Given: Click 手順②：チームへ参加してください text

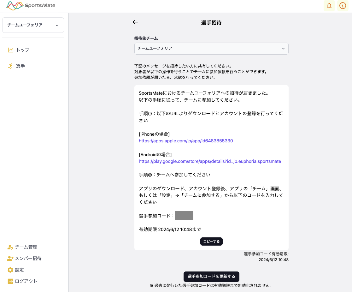Looking at the screenshot, I should [174, 175].
